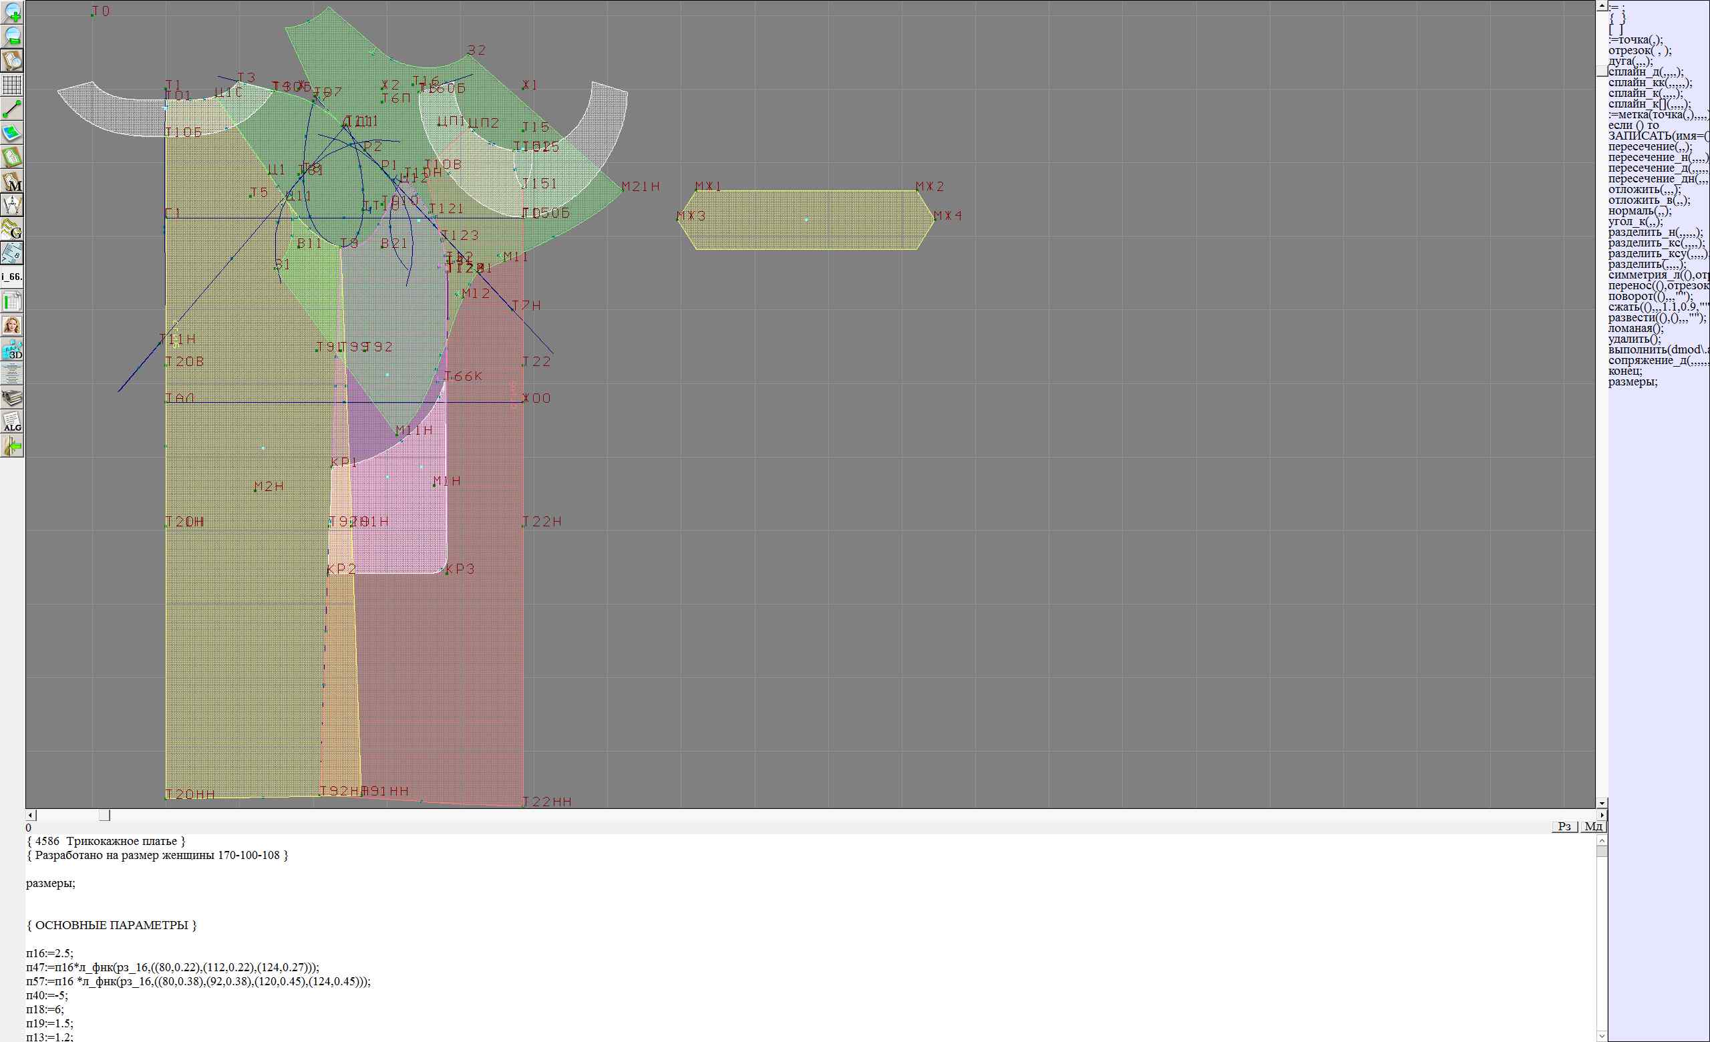Click the compass measurement tool icon
This screenshot has width=1710, height=1042.
click(x=12, y=205)
